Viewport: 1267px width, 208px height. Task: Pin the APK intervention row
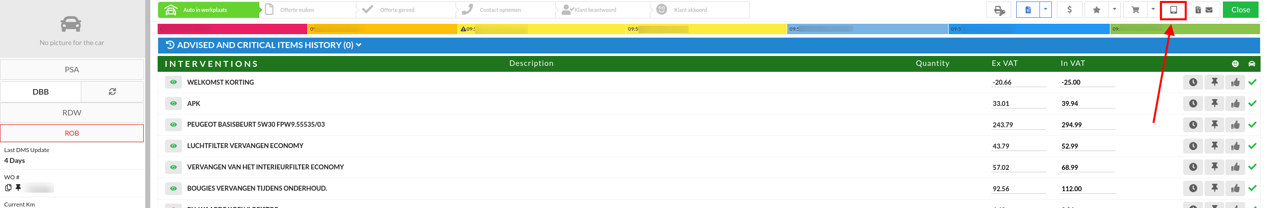tap(1214, 104)
